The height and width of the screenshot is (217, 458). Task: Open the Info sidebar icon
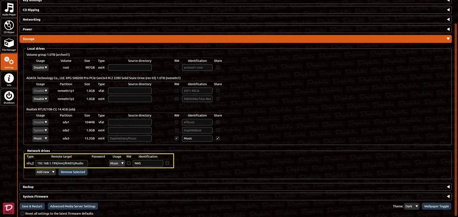tap(9, 79)
